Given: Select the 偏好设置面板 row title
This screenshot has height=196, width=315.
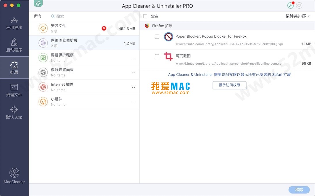Looking at the screenshot, I should (x=62, y=70).
